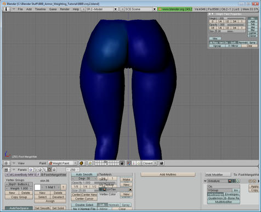Click the Center Cursor button

pos(84,199)
